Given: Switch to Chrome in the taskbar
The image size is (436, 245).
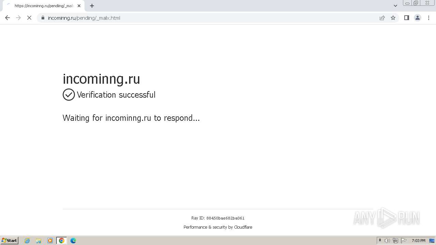Looking at the screenshot, I should click(x=62, y=241).
